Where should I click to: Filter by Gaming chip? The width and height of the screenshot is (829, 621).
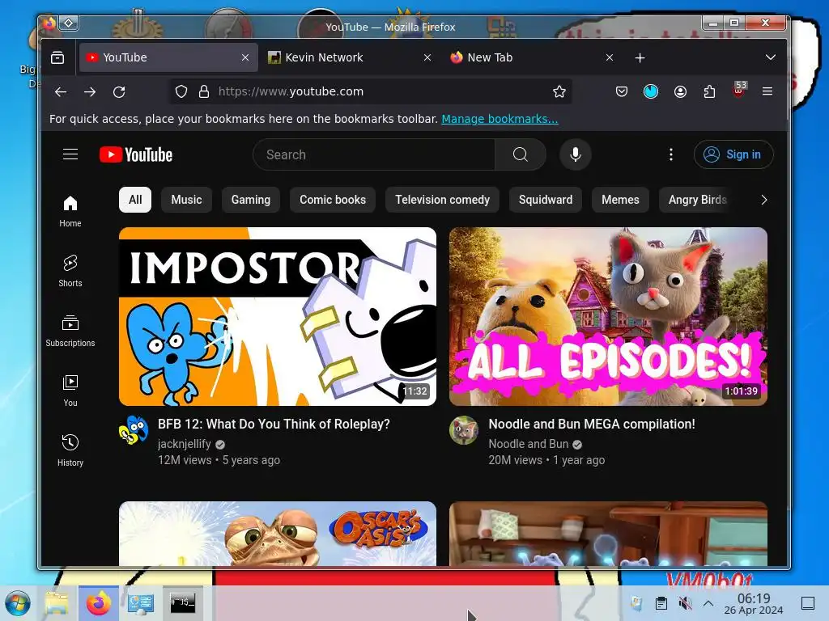(251, 200)
